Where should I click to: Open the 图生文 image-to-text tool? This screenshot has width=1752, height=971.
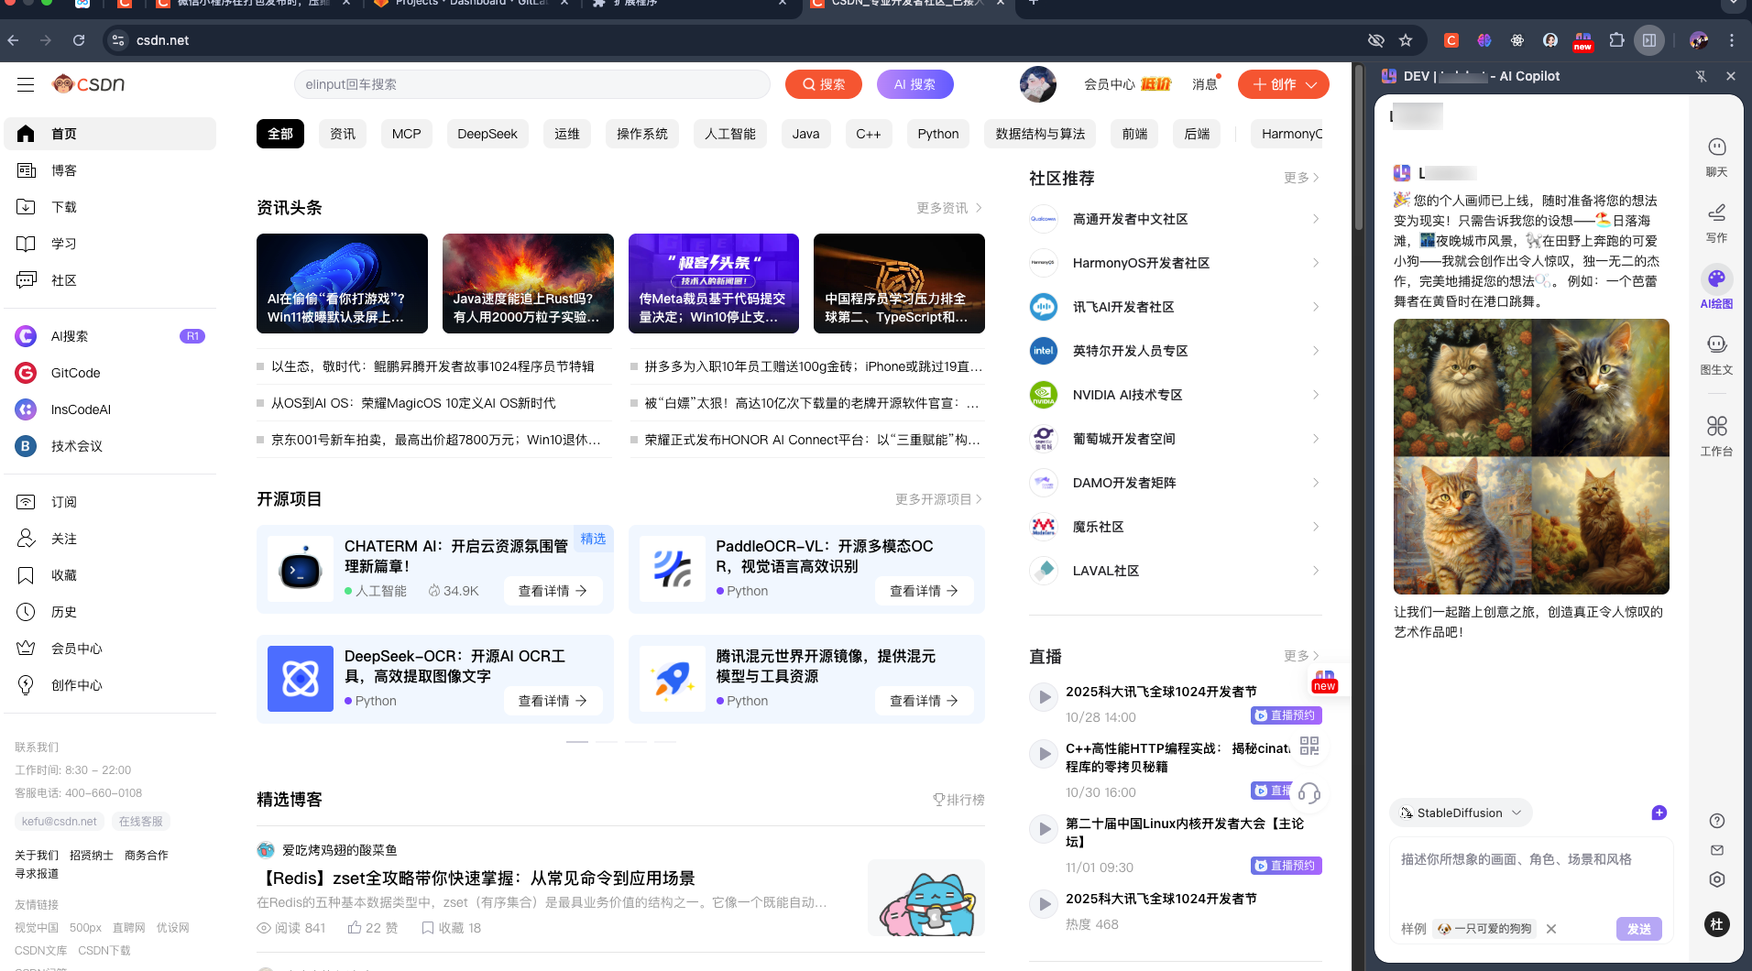pyautogui.click(x=1715, y=353)
